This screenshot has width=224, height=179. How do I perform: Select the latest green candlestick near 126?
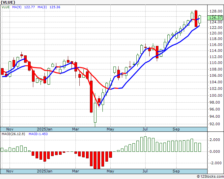click(x=200, y=19)
